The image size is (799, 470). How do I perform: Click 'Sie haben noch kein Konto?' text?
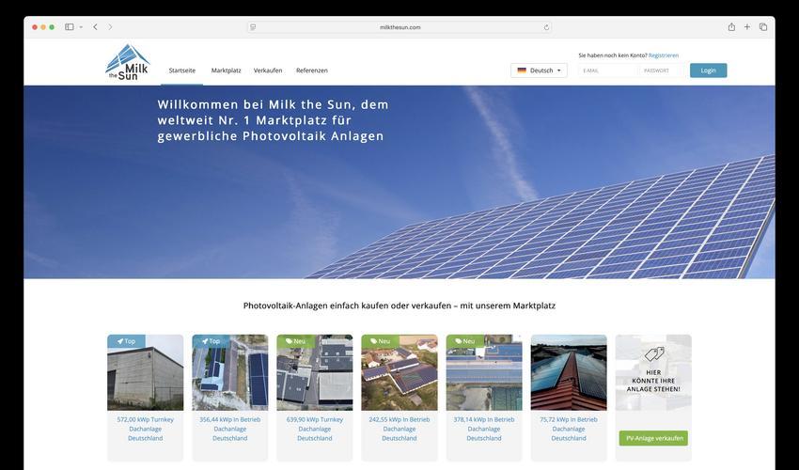613,55
